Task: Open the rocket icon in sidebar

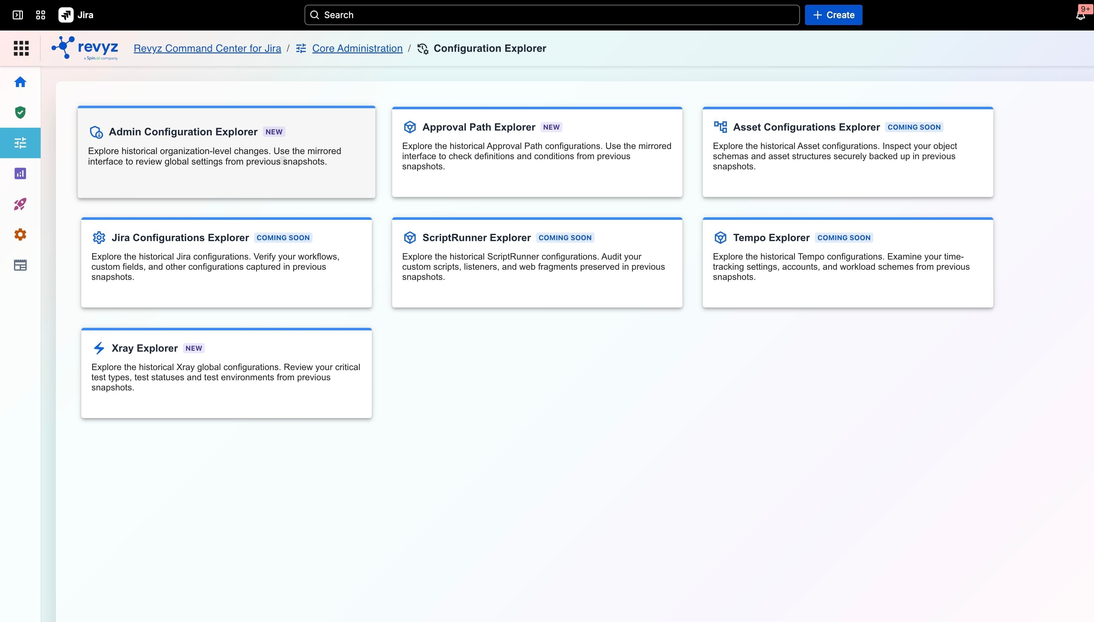Action: pyautogui.click(x=20, y=204)
